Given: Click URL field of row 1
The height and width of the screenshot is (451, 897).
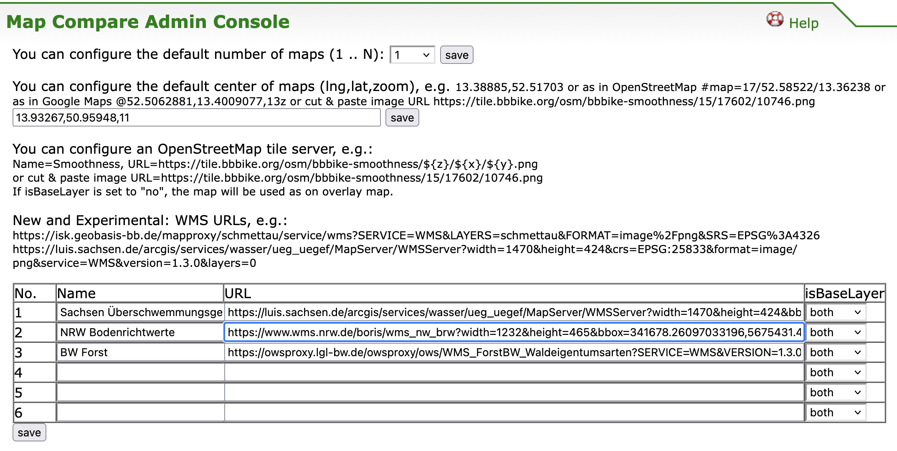Looking at the screenshot, I should pyautogui.click(x=514, y=312).
